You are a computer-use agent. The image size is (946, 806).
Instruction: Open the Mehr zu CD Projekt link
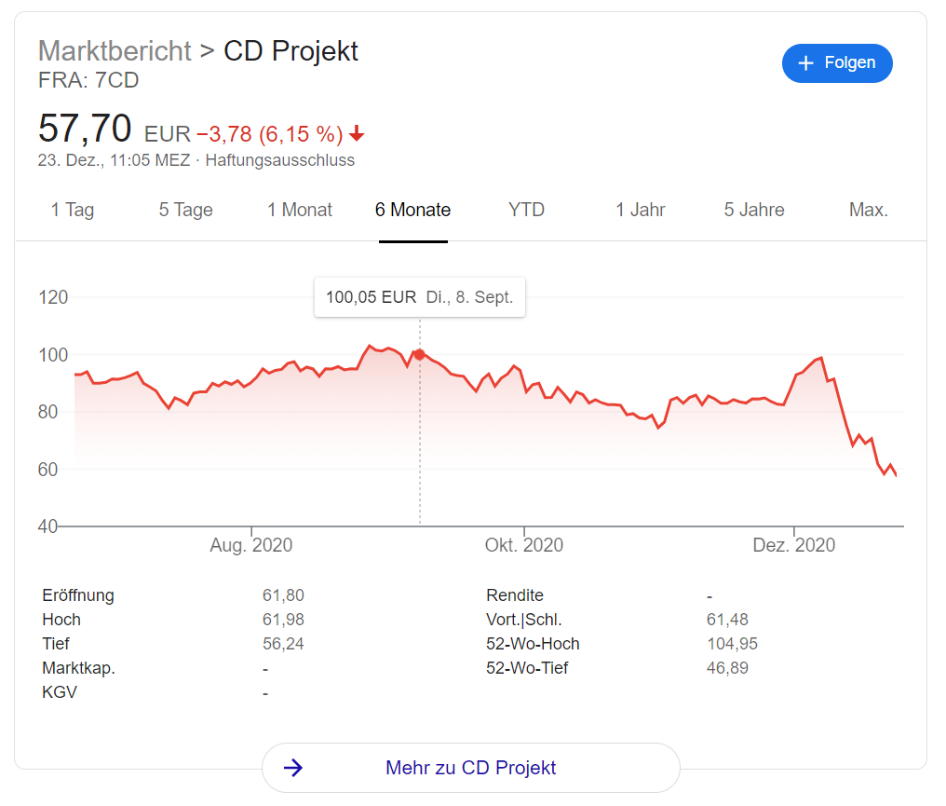470,768
